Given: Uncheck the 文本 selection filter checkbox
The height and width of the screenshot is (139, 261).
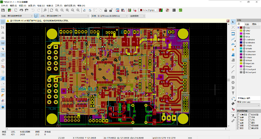Looking at the screenshot, I should [x=249, y=117].
